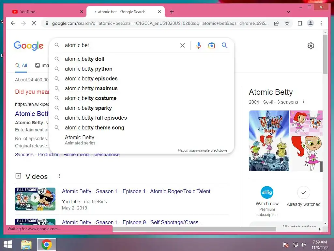Toggle the Already watched checkmark
Image resolution: width=334 pixels, height=251 pixels.
pos(304,192)
